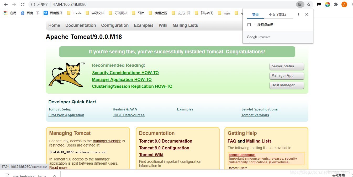Open the Servlet Specifications link

(x=260, y=109)
